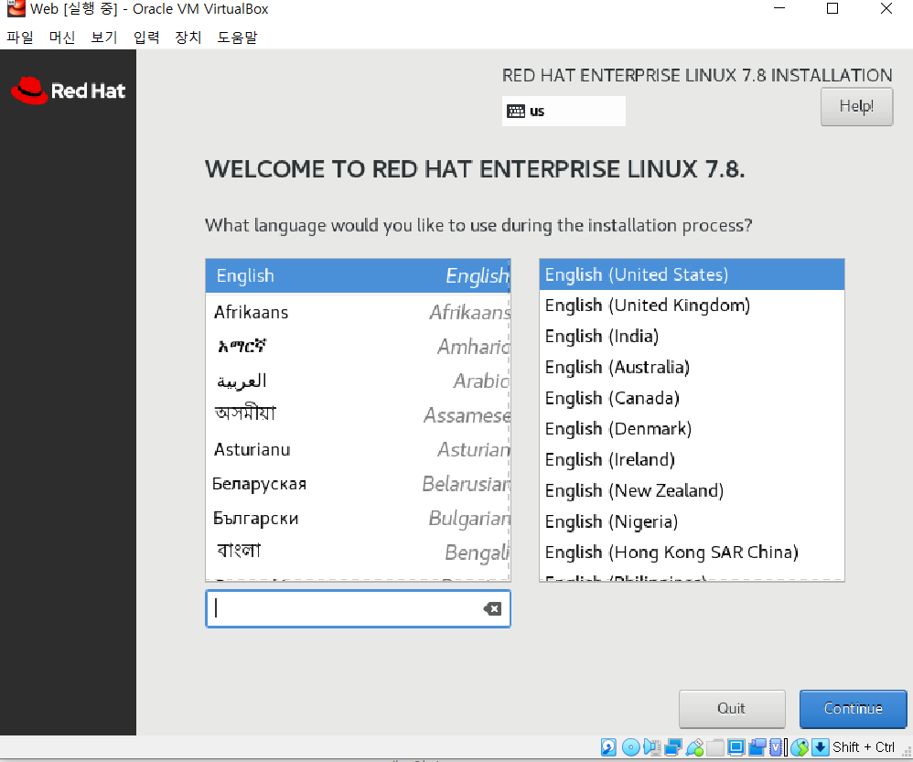Choose English (Canada) locale
The height and width of the screenshot is (762, 913).
tap(692, 398)
